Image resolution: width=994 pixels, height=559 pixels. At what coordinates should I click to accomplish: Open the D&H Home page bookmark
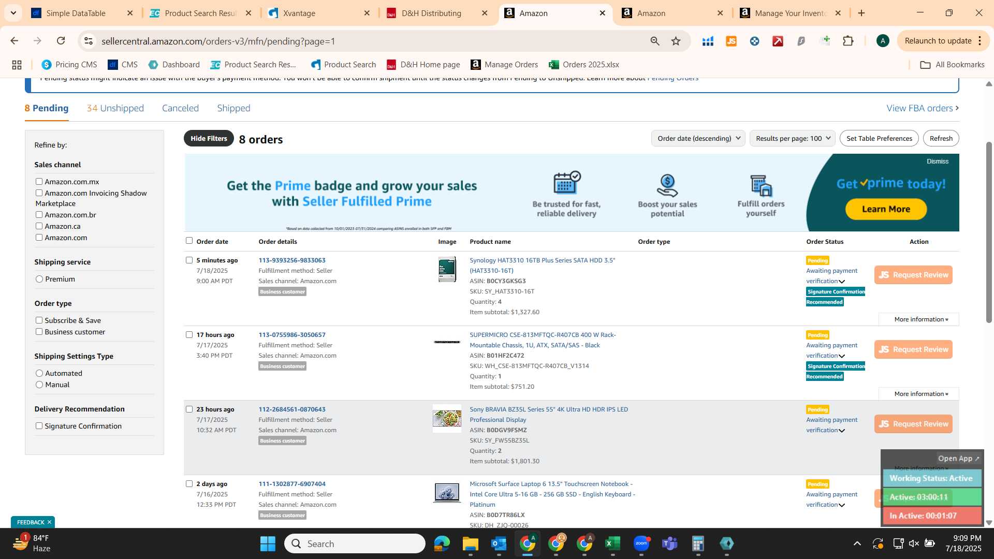click(423, 65)
